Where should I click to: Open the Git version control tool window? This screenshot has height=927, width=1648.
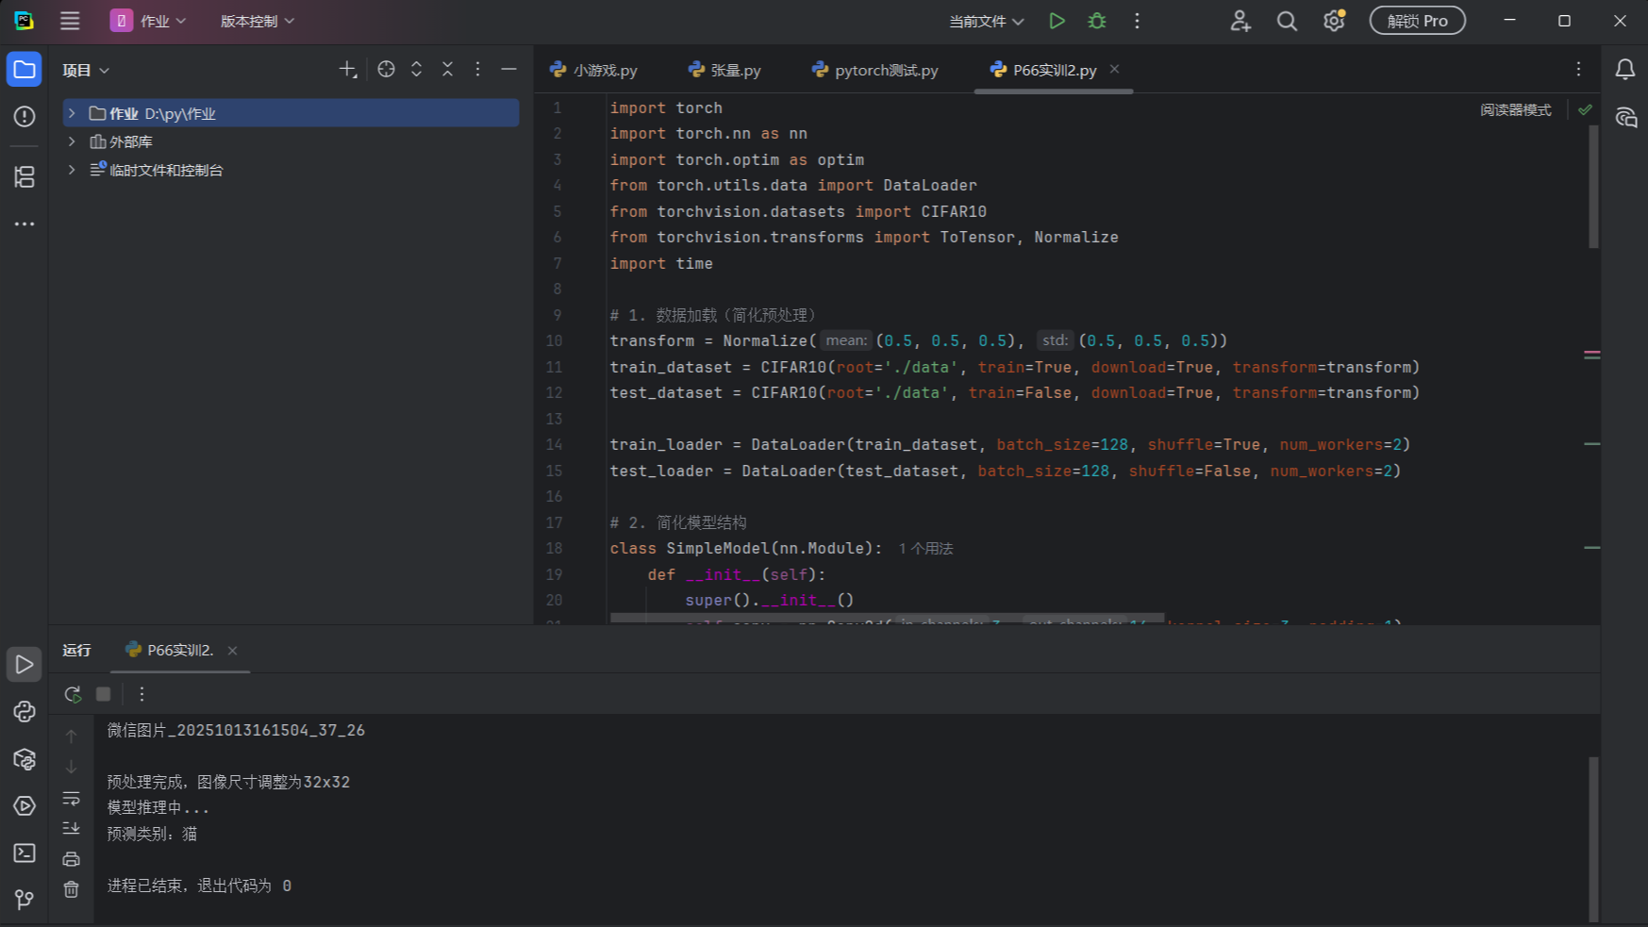click(x=25, y=900)
